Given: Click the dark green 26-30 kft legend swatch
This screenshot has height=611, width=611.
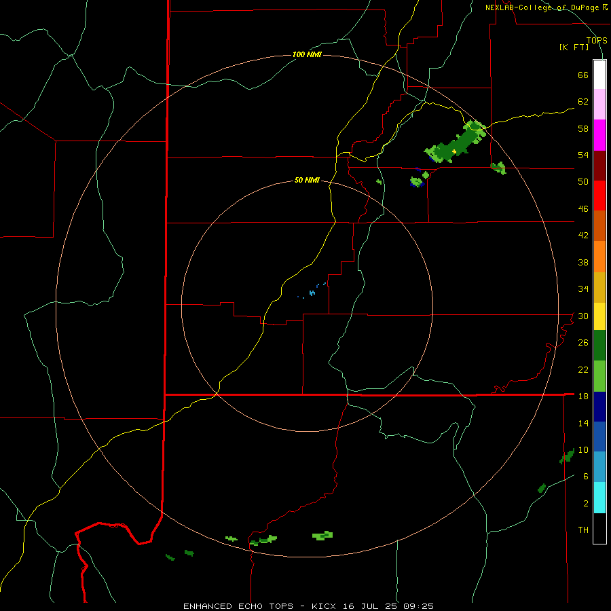Looking at the screenshot, I should point(599,346).
